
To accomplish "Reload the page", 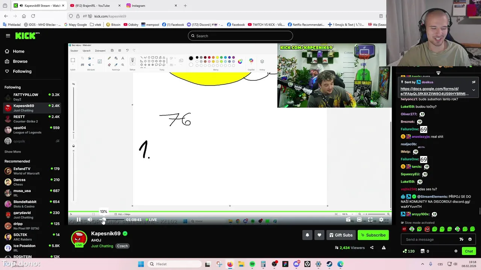I will click(33, 16).
